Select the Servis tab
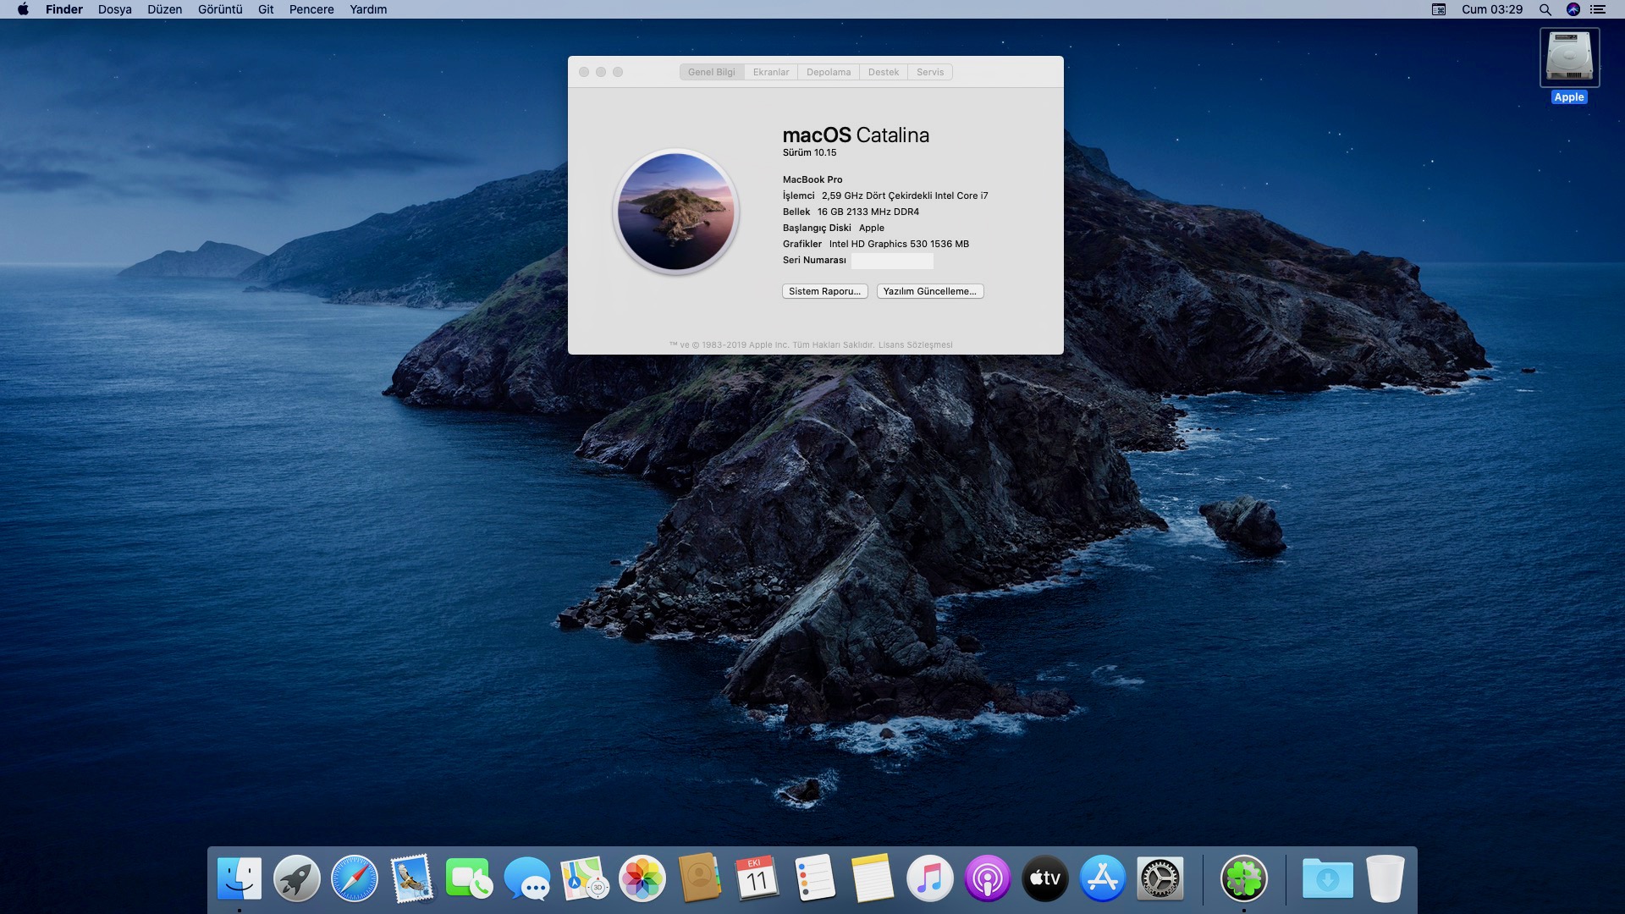This screenshot has width=1625, height=914. click(x=929, y=72)
